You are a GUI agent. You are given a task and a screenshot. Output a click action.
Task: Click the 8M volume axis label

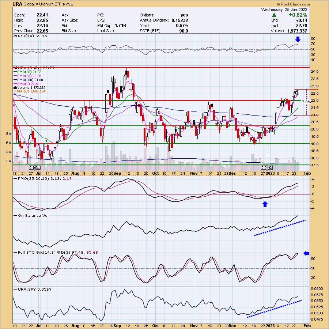click(x=9, y=134)
